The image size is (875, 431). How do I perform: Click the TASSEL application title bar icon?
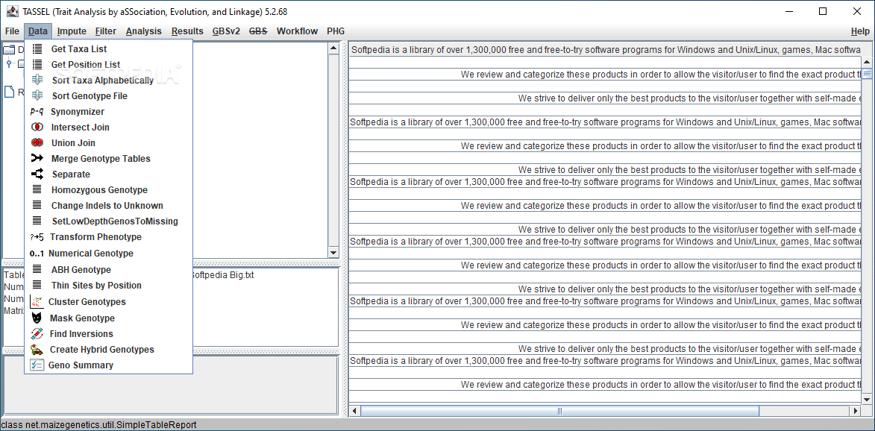click(x=12, y=11)
